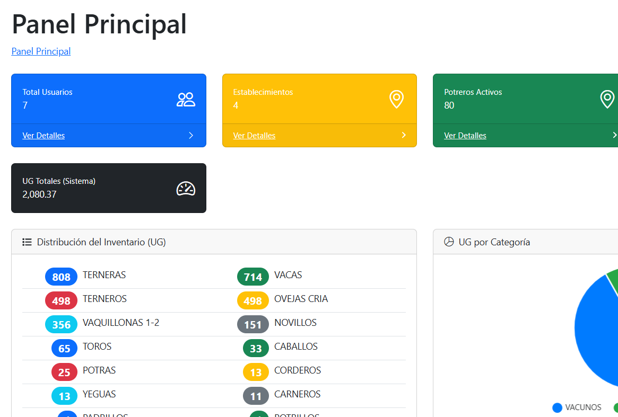Viewport: 618px width, 417px height.
Task: Expand Potreros Activos details via chevron arrow
Action: [614, 136]
